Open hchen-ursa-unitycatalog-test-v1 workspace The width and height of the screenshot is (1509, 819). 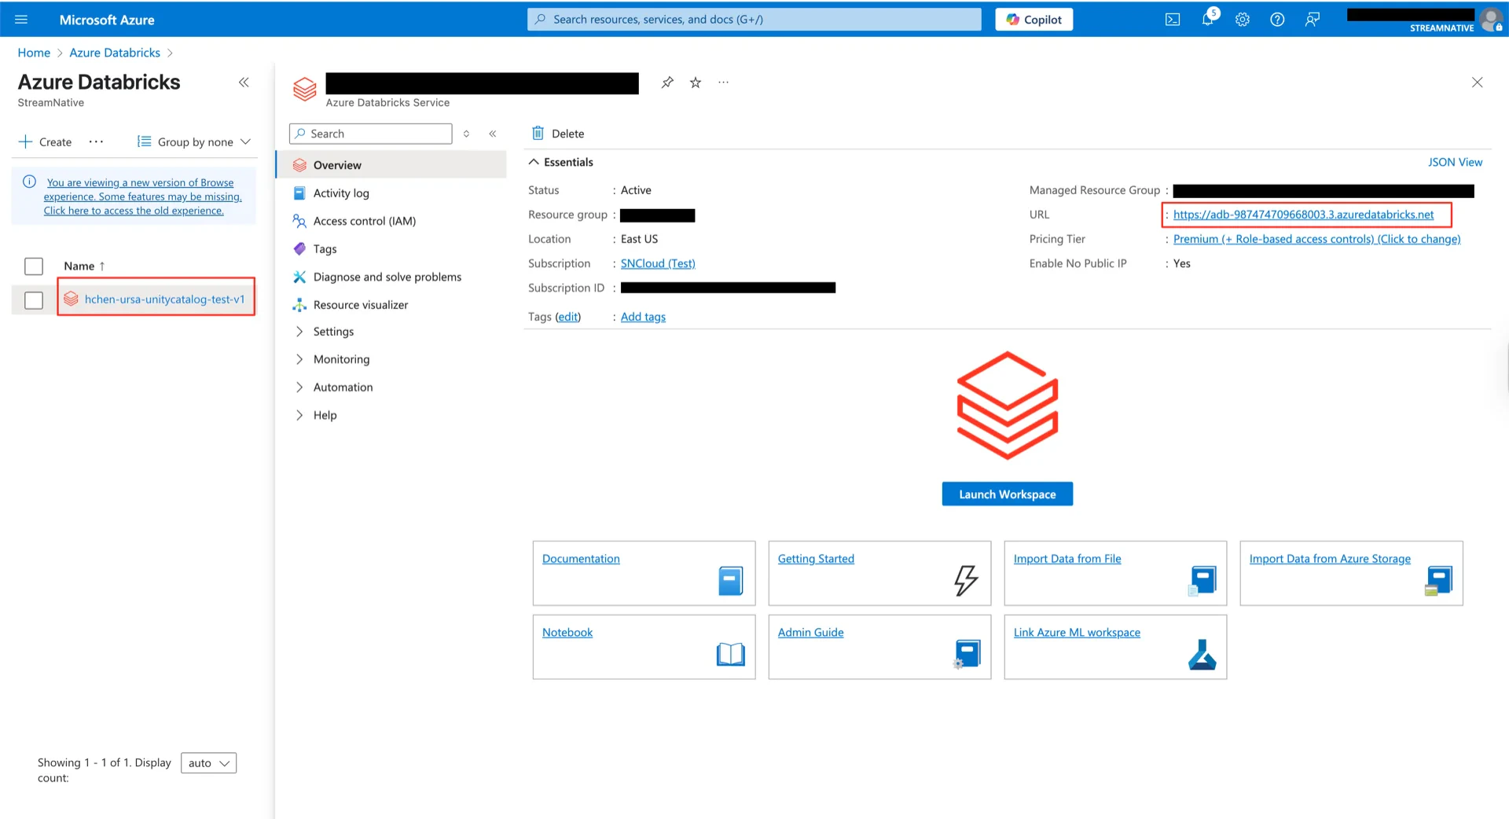tap(164, 299)
